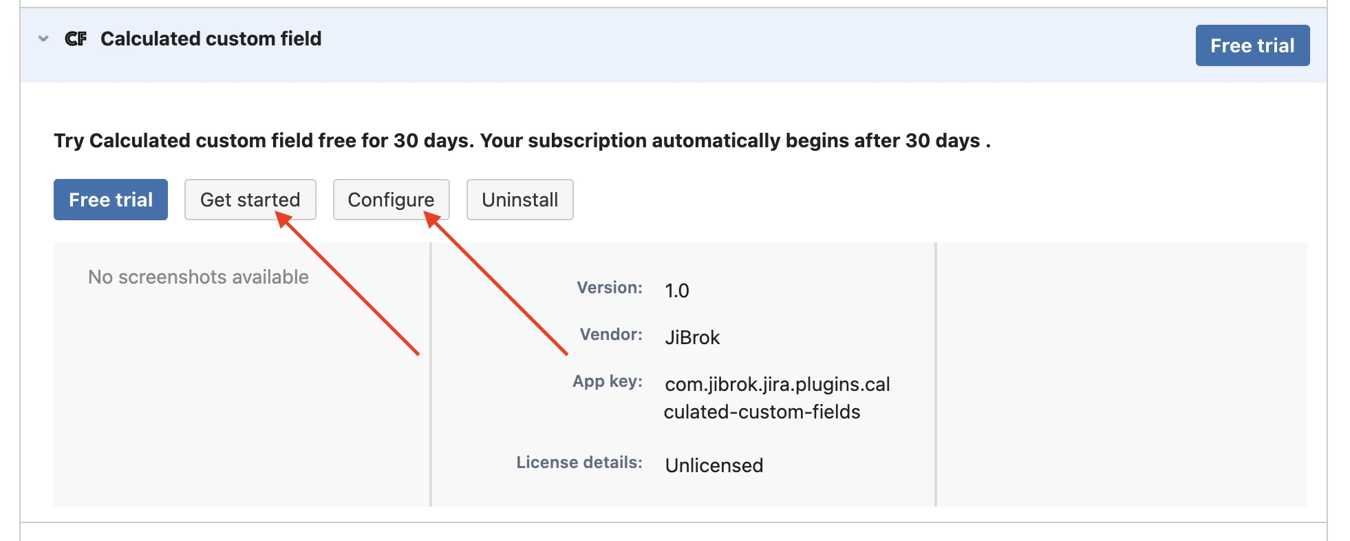Click the blue Free trial button beside Get started
Screen dimensions: 1350x541
111,200
